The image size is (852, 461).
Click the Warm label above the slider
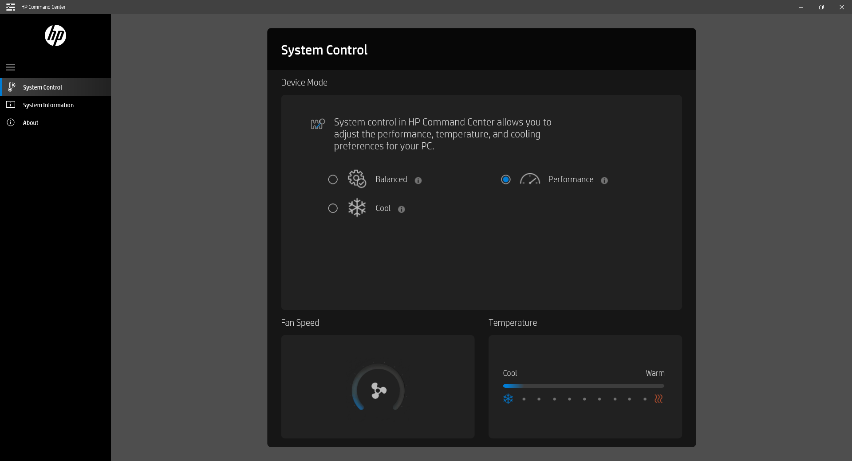pos(655,373)
